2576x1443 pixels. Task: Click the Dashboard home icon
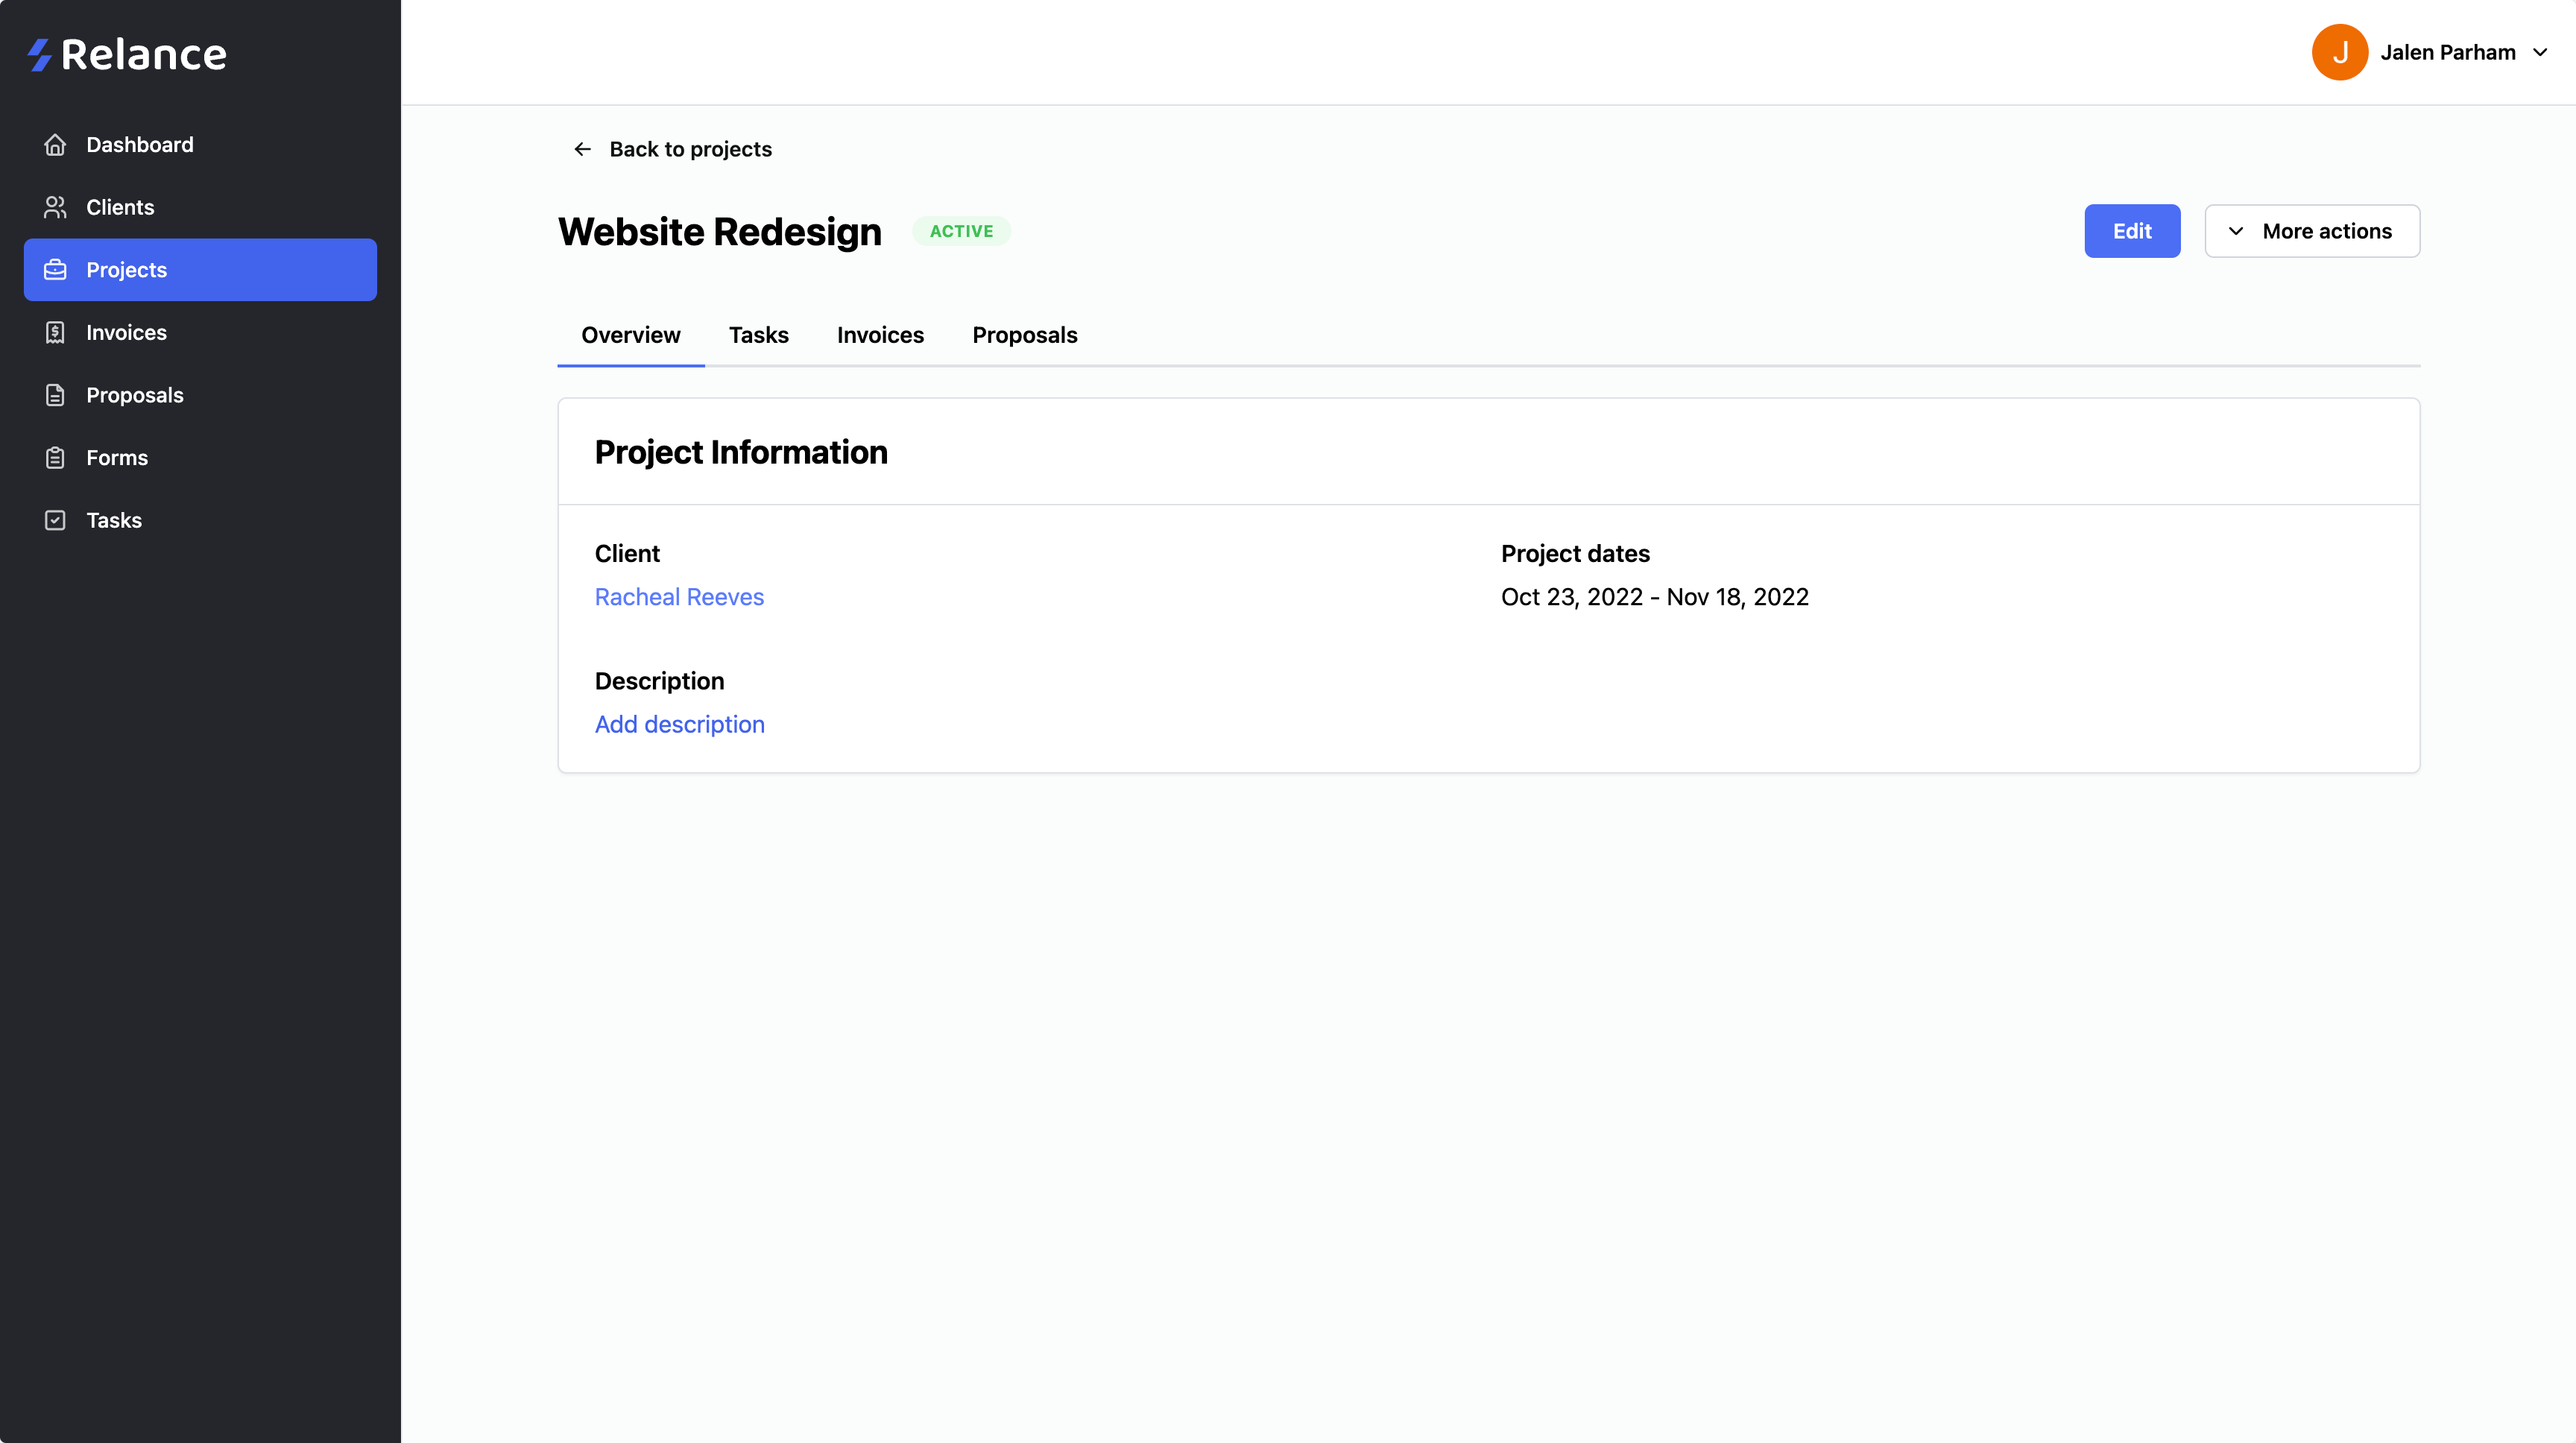(55, 145)
